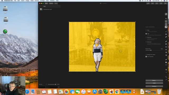This screenshot has height=95, width=169.
Task: Open Trash in the Dock
Action: [x=159, y=92]
